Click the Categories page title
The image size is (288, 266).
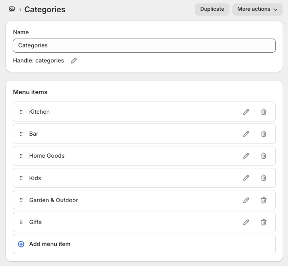click(45, 10)
